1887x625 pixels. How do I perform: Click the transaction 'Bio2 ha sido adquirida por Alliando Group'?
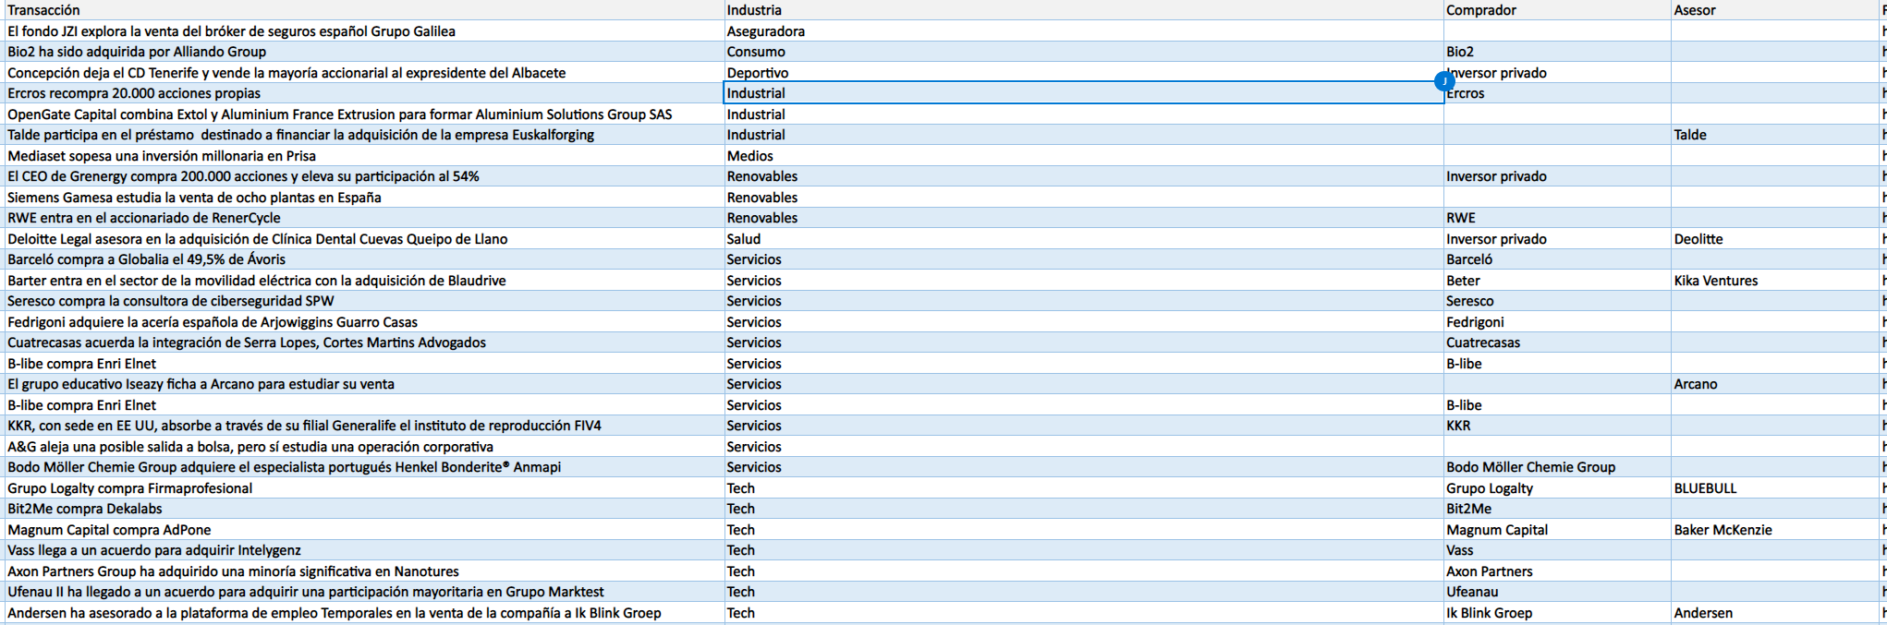(x=364, y=52)
